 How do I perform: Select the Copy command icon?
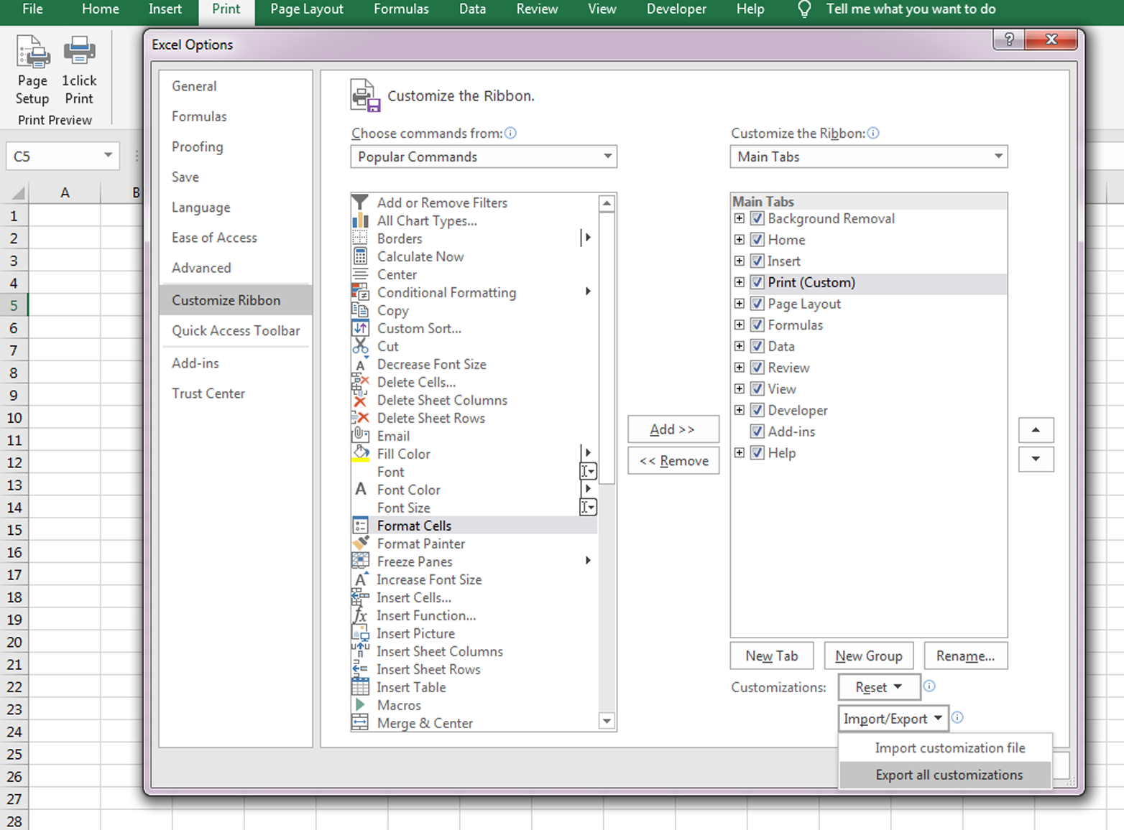[x=360, y=310]
